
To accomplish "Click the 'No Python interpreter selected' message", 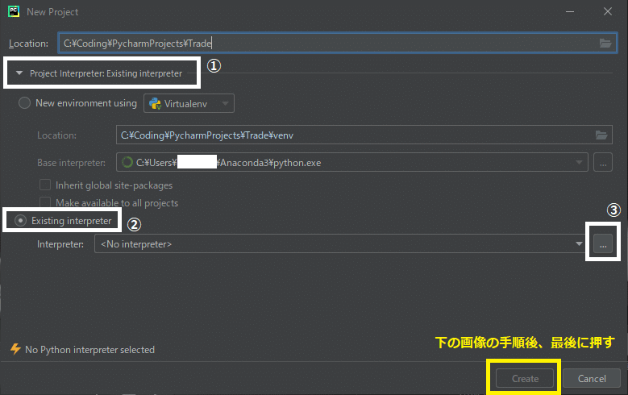I will [89, 350].
